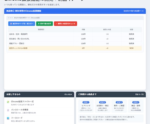The height and width of the screenshot is (124, 150).
Task: Click the blue icon beside ソースコード
Action: click(x=8, y=118)
